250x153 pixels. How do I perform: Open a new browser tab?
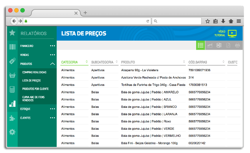tap(85, 13)
